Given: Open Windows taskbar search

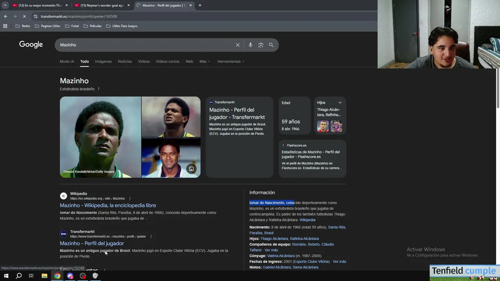Looking at the screenshot, I should (x=18, y=276).
